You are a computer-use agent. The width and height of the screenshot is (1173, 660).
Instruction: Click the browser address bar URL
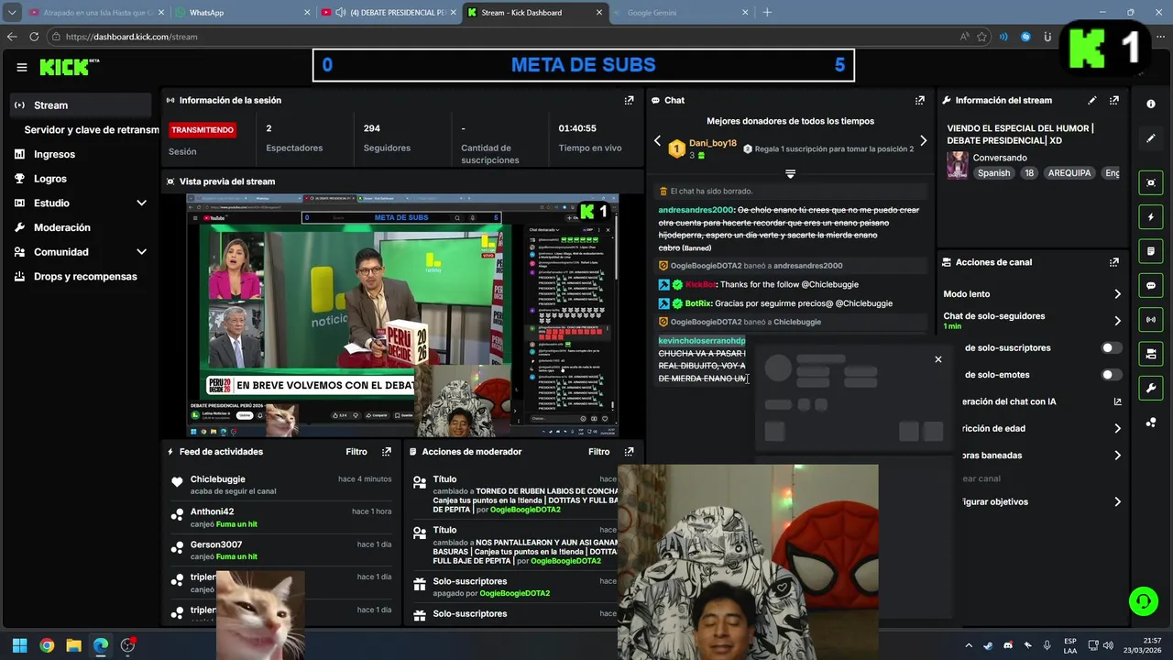(x=131, y=37)
